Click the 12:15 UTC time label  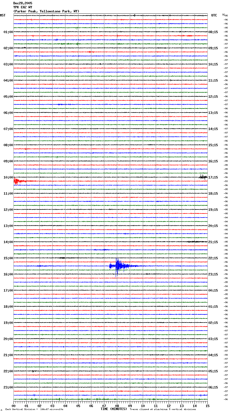[213, 97]
